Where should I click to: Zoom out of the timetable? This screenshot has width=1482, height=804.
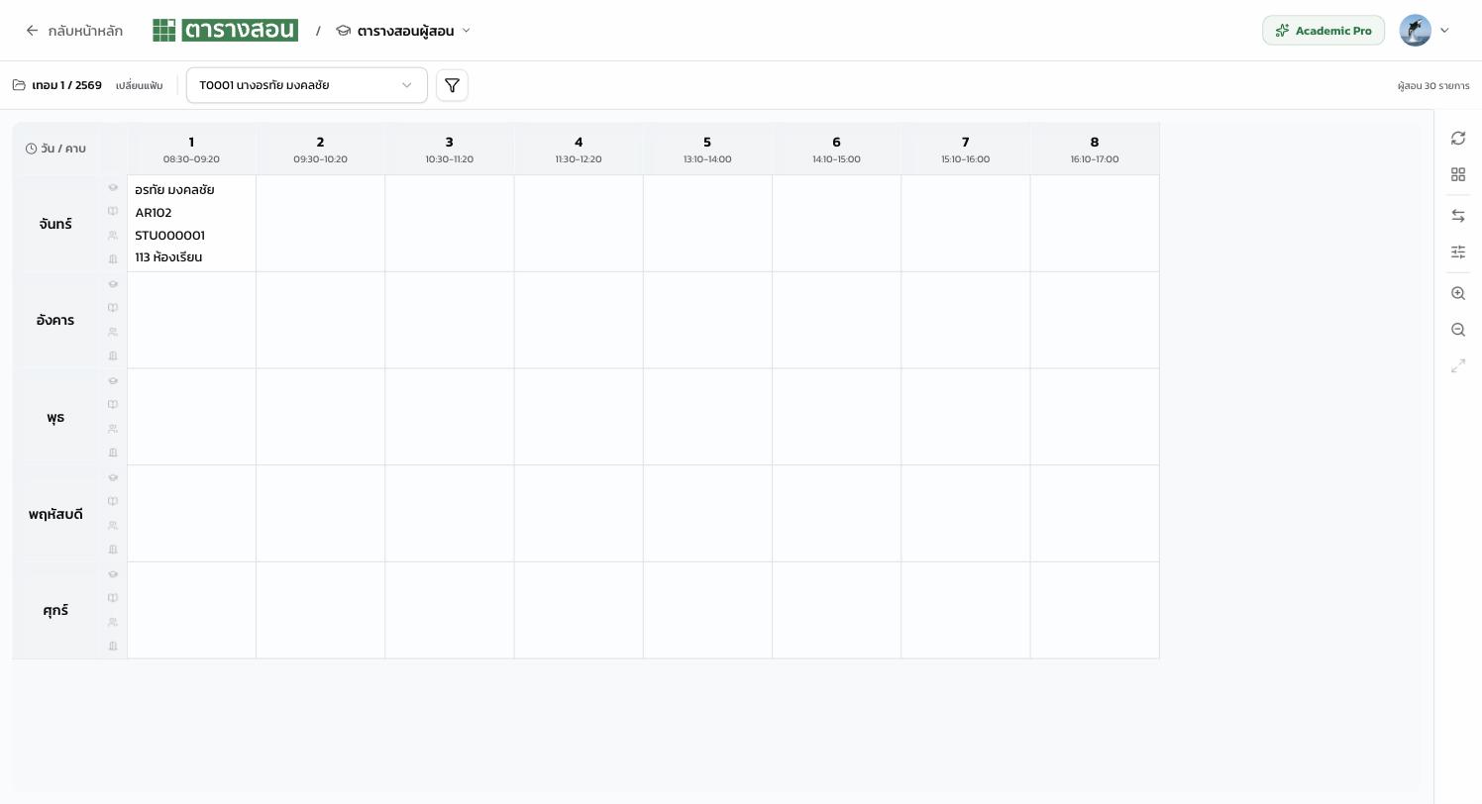tap(1458, 330)
